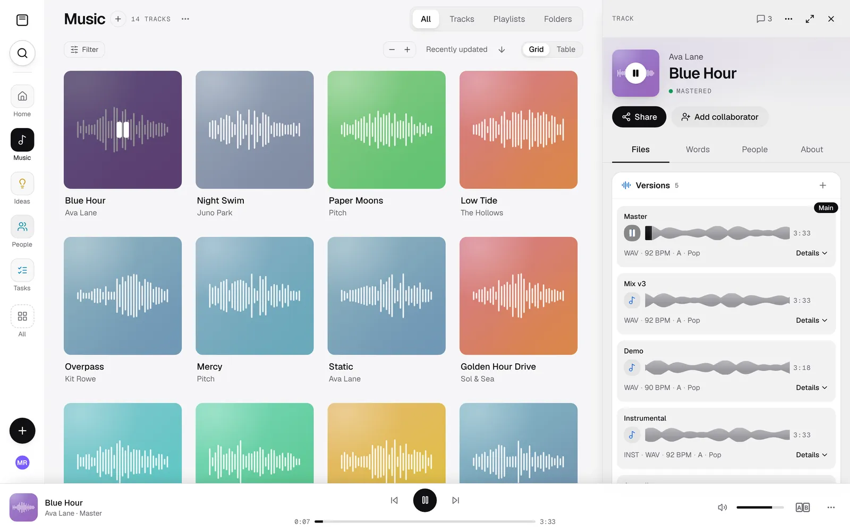Toggle the A/B compare icon

802,507
